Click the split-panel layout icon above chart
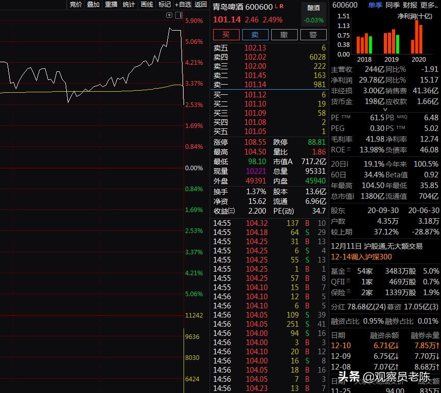This screenshot has width=441, height=393. (x=179, y=15)
